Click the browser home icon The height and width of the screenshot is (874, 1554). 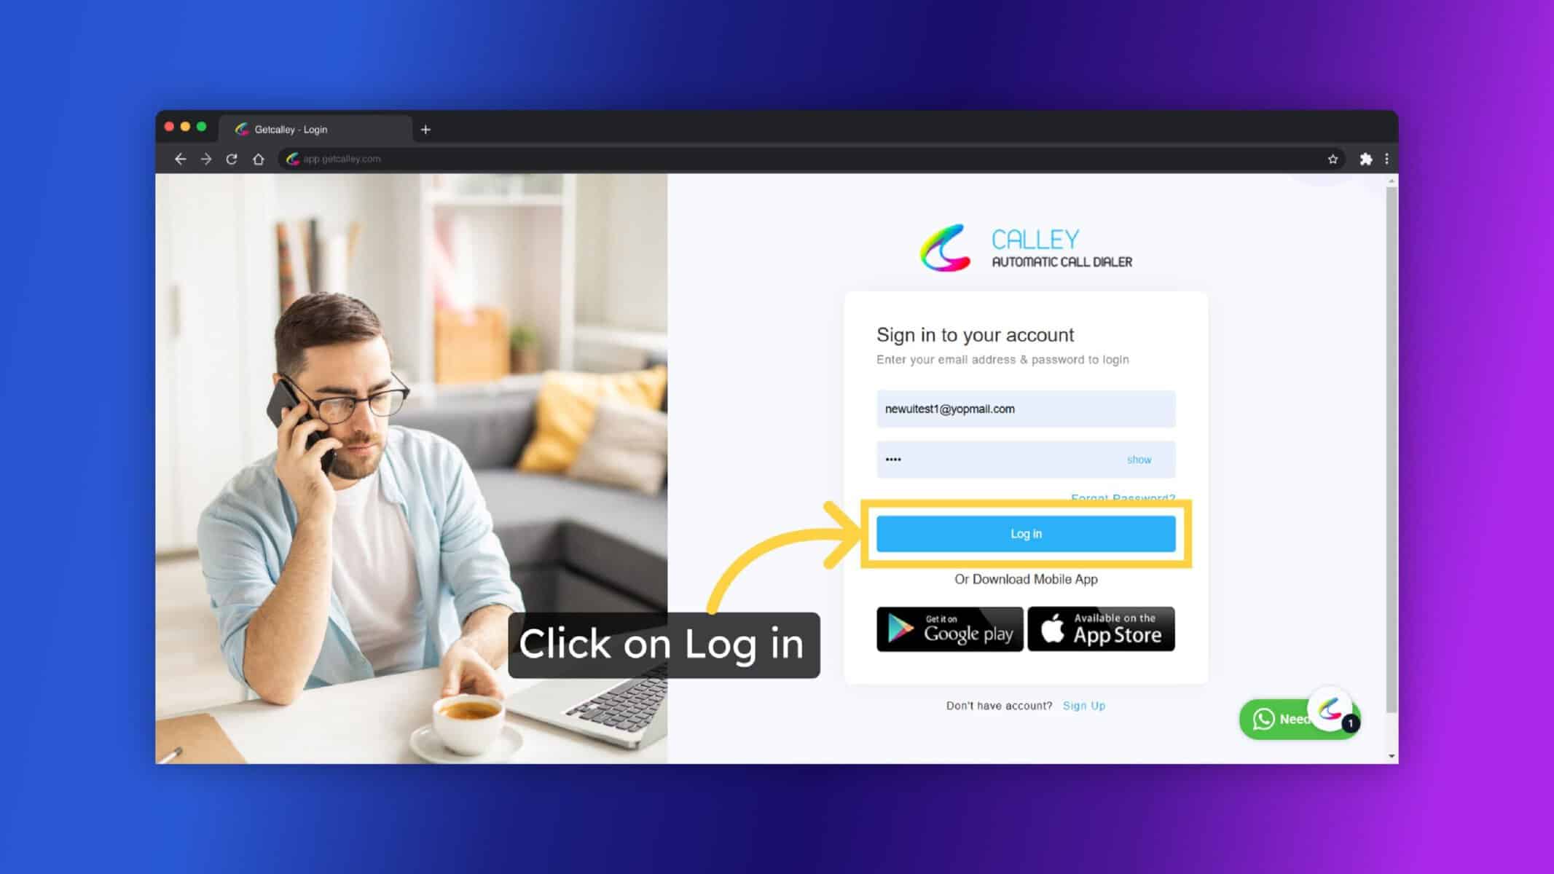(x=260, y=159)
